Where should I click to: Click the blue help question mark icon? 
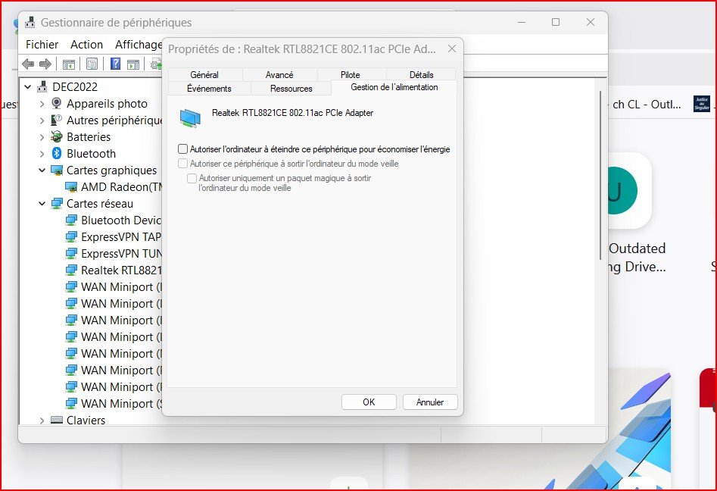(116, 64)
